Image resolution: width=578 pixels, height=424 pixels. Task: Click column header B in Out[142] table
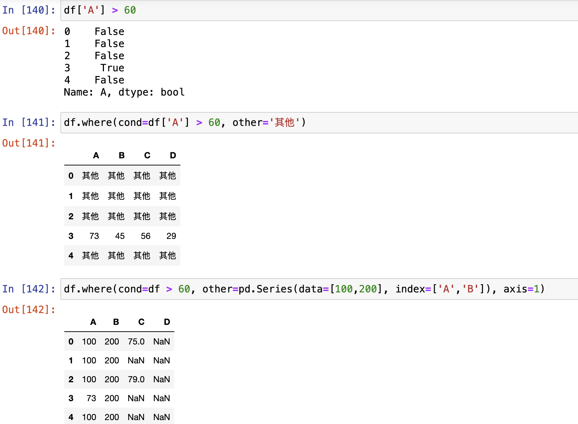point(116,322)
